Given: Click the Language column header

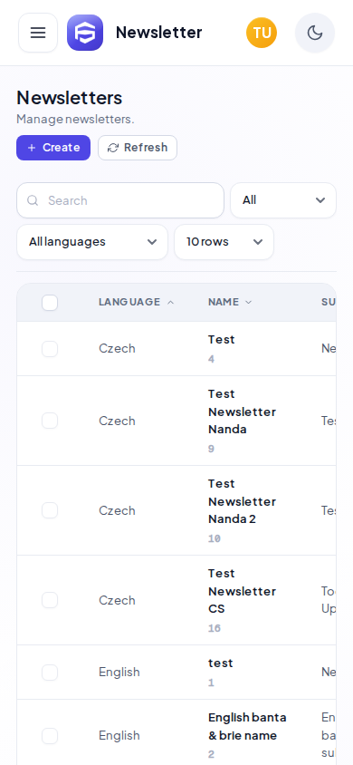Looking at the screenshot, I should tap(129, 302).
